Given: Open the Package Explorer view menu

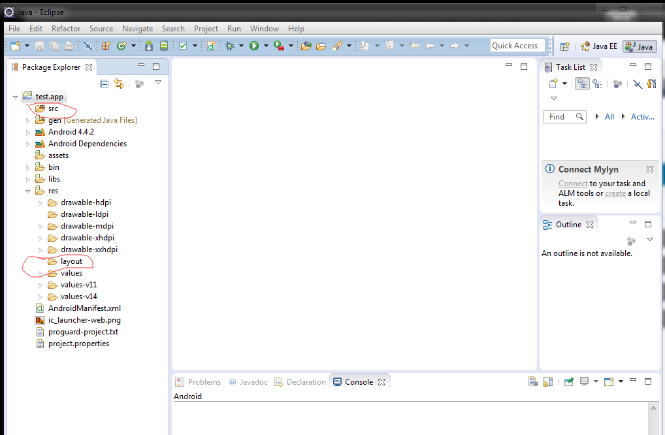Looking at the screenshot, I should (x=158, y=82).
